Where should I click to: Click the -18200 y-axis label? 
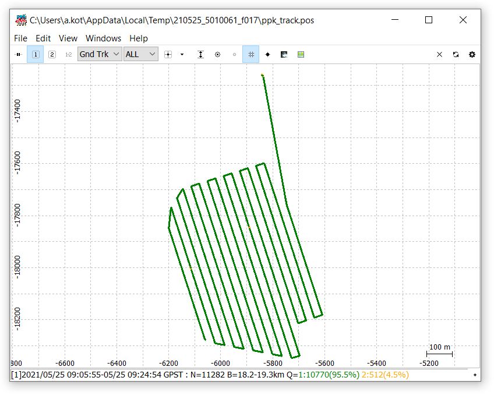(x=17, y=319)
